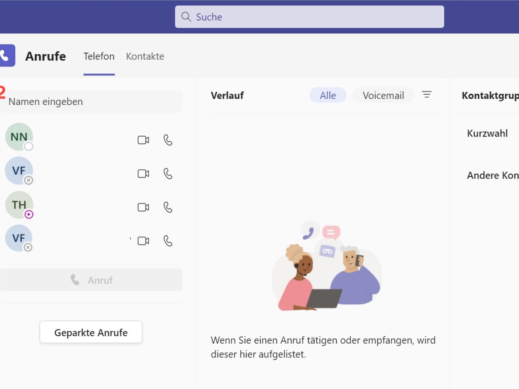
Task: Start a video call with the second VF
Action: pyautogui.click(x=143, y=241)
